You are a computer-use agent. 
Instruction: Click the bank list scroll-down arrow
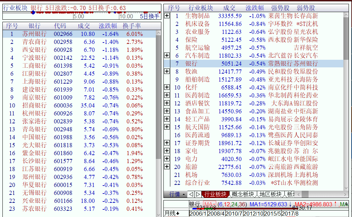click(159, 215)
